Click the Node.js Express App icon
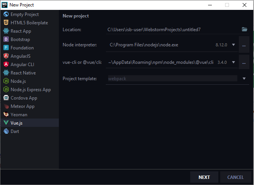254x185 pixels. [x=6, y=89]
